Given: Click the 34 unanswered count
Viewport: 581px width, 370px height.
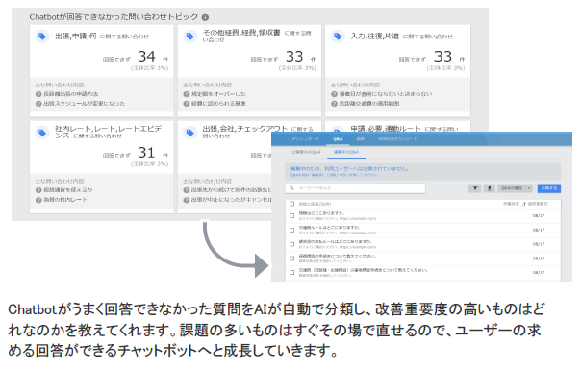Looking at the screenshot, I should (146, 57).
